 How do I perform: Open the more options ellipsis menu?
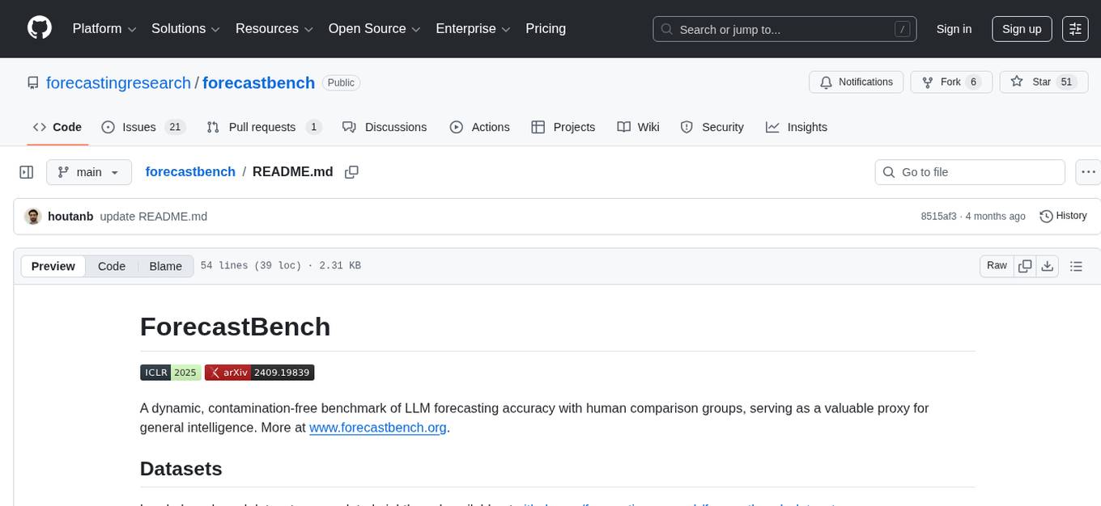tap(1088, 171)
